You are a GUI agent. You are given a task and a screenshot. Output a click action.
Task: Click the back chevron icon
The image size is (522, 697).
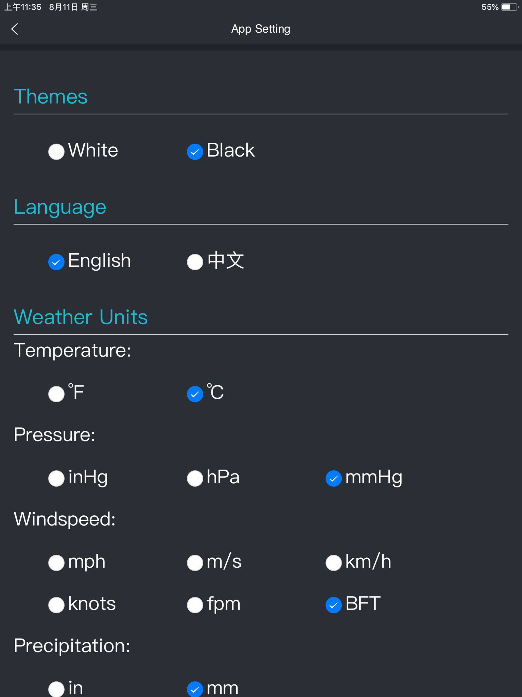click(15, 29)
